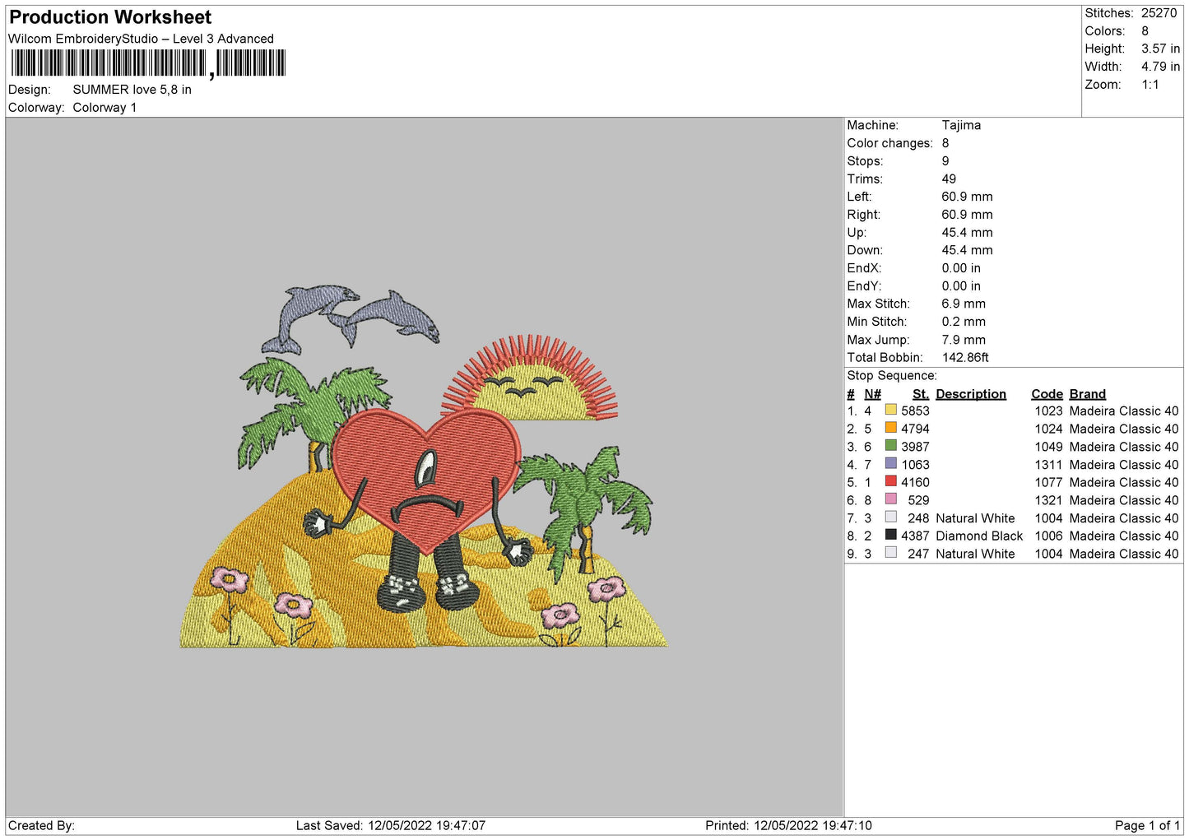Viewport: 1189px width, 840px height.
Task: Click the sun motif in the design
Action: pyautogui.click(x=530, y=378)
